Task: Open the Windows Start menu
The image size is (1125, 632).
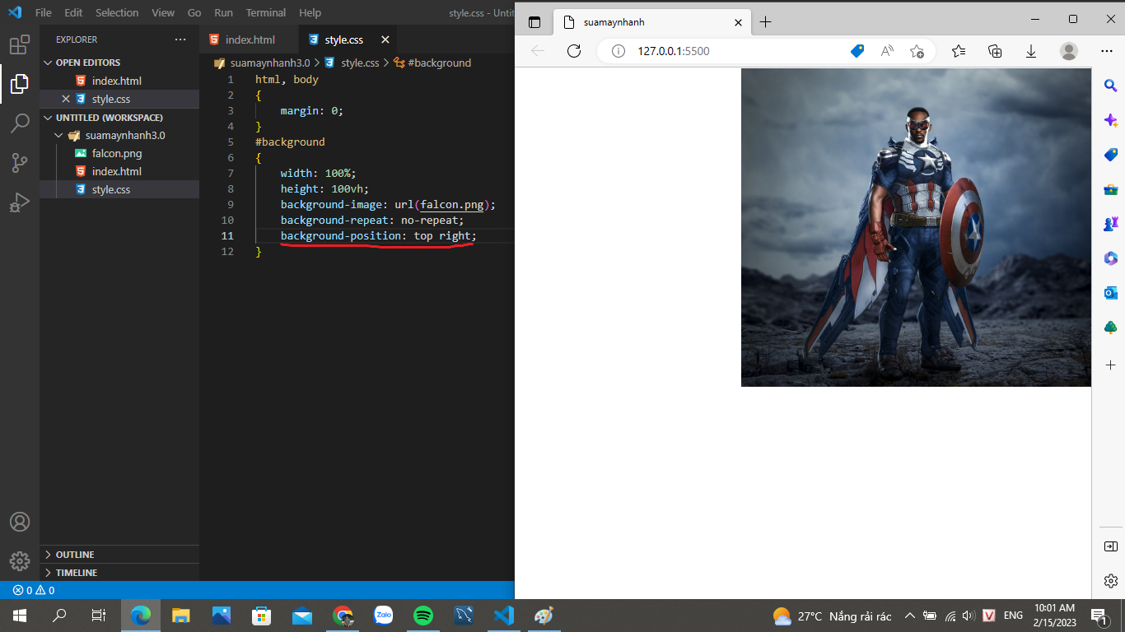Action: (20, 616)
